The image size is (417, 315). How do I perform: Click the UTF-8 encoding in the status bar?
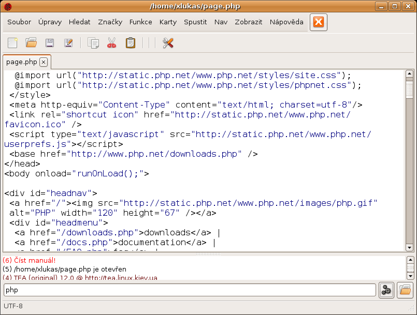tap(13, 306)
